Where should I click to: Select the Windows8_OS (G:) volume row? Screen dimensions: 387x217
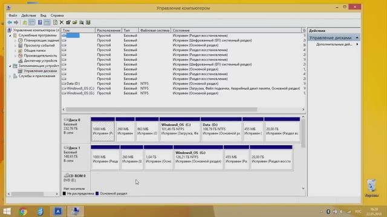point(183,93)
